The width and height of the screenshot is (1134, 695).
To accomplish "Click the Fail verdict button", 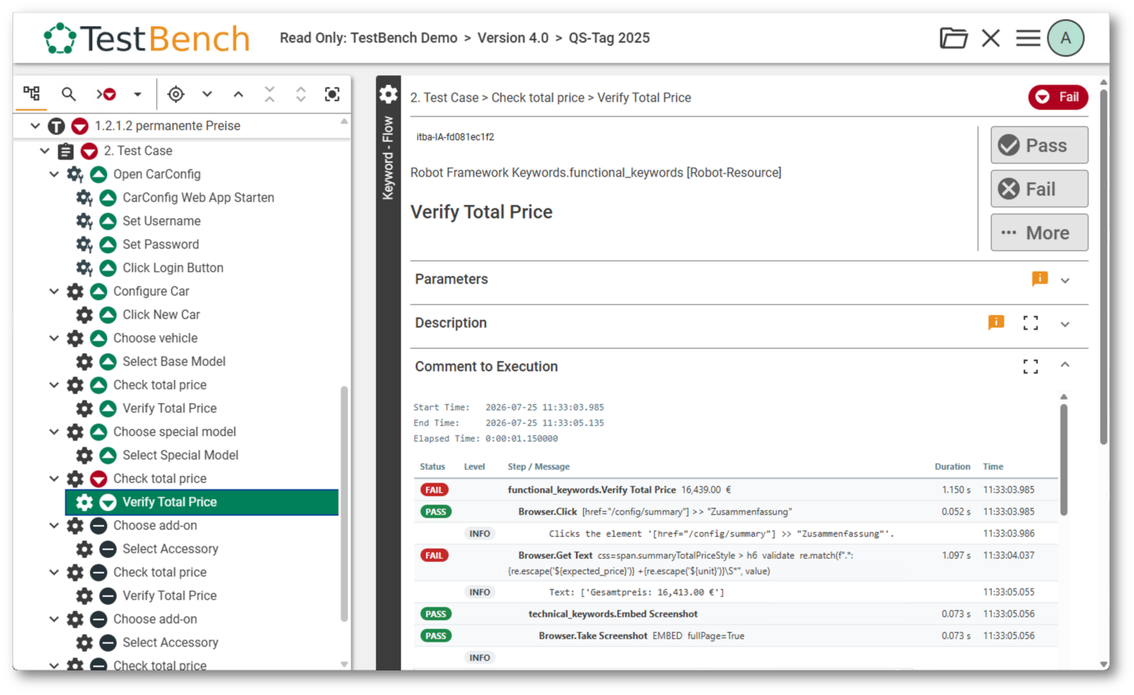I will point(1040,189).
